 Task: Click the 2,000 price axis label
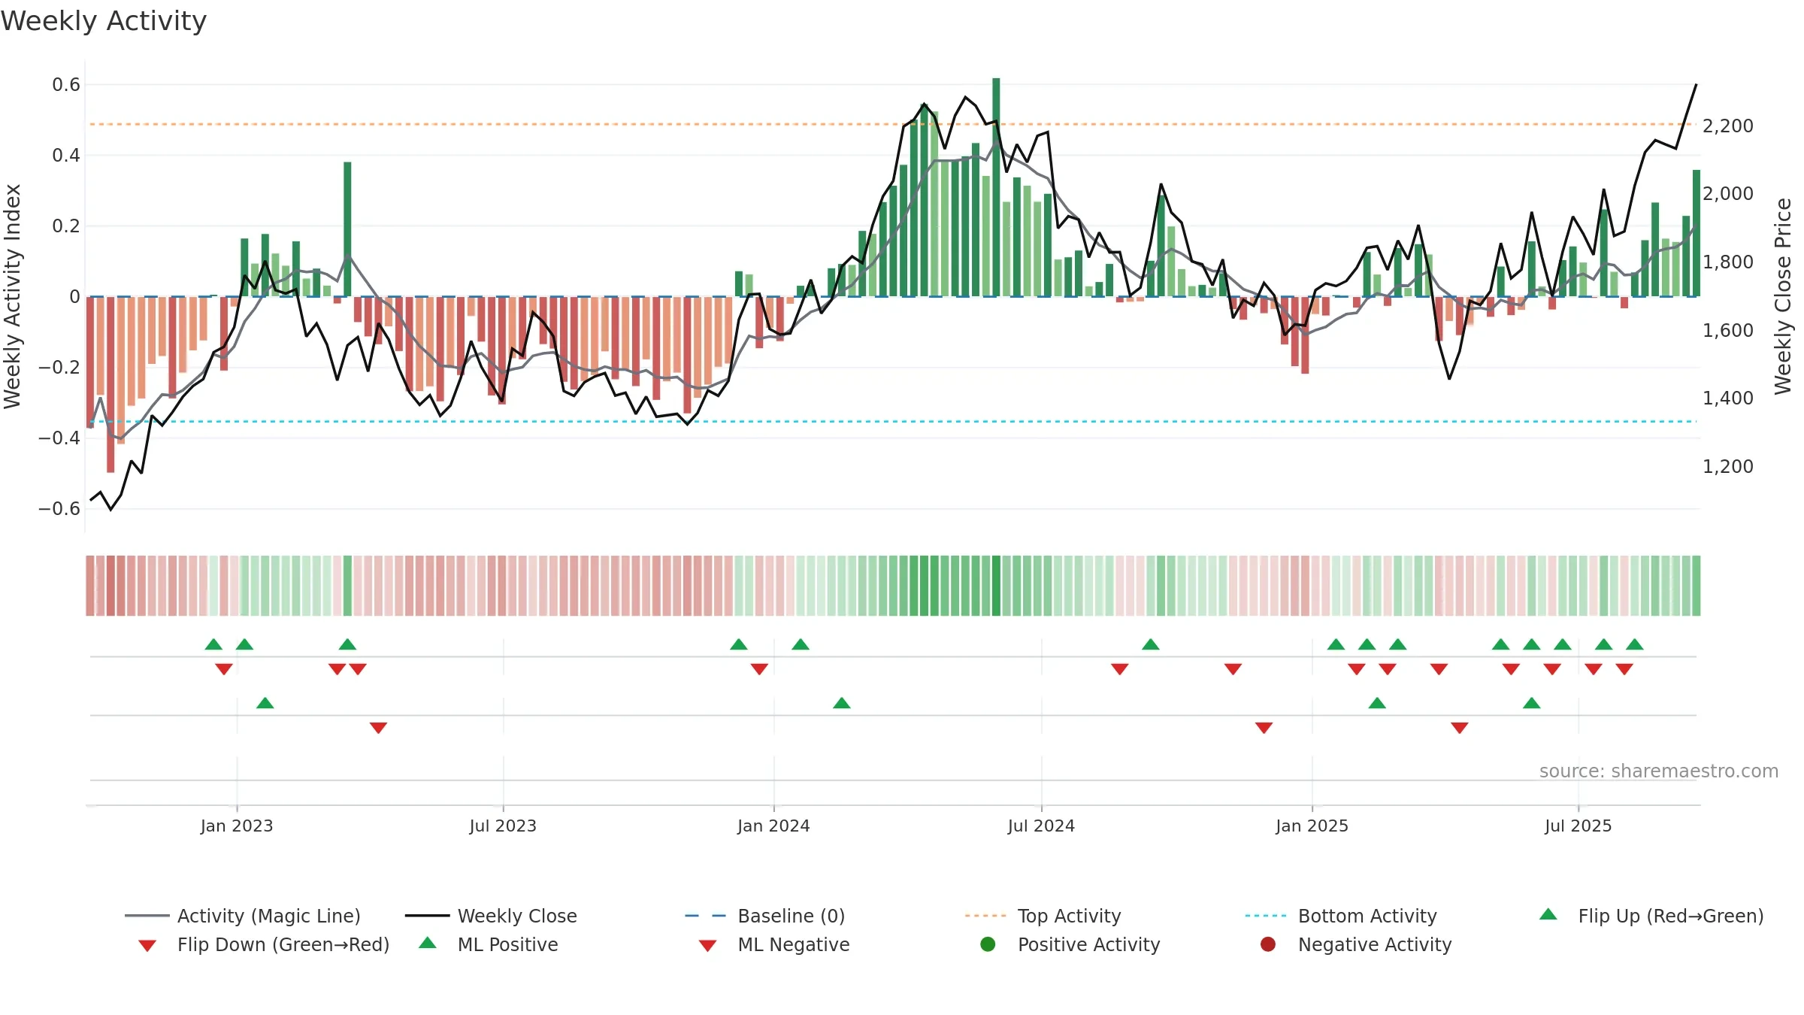click(x=1728, y=193)
